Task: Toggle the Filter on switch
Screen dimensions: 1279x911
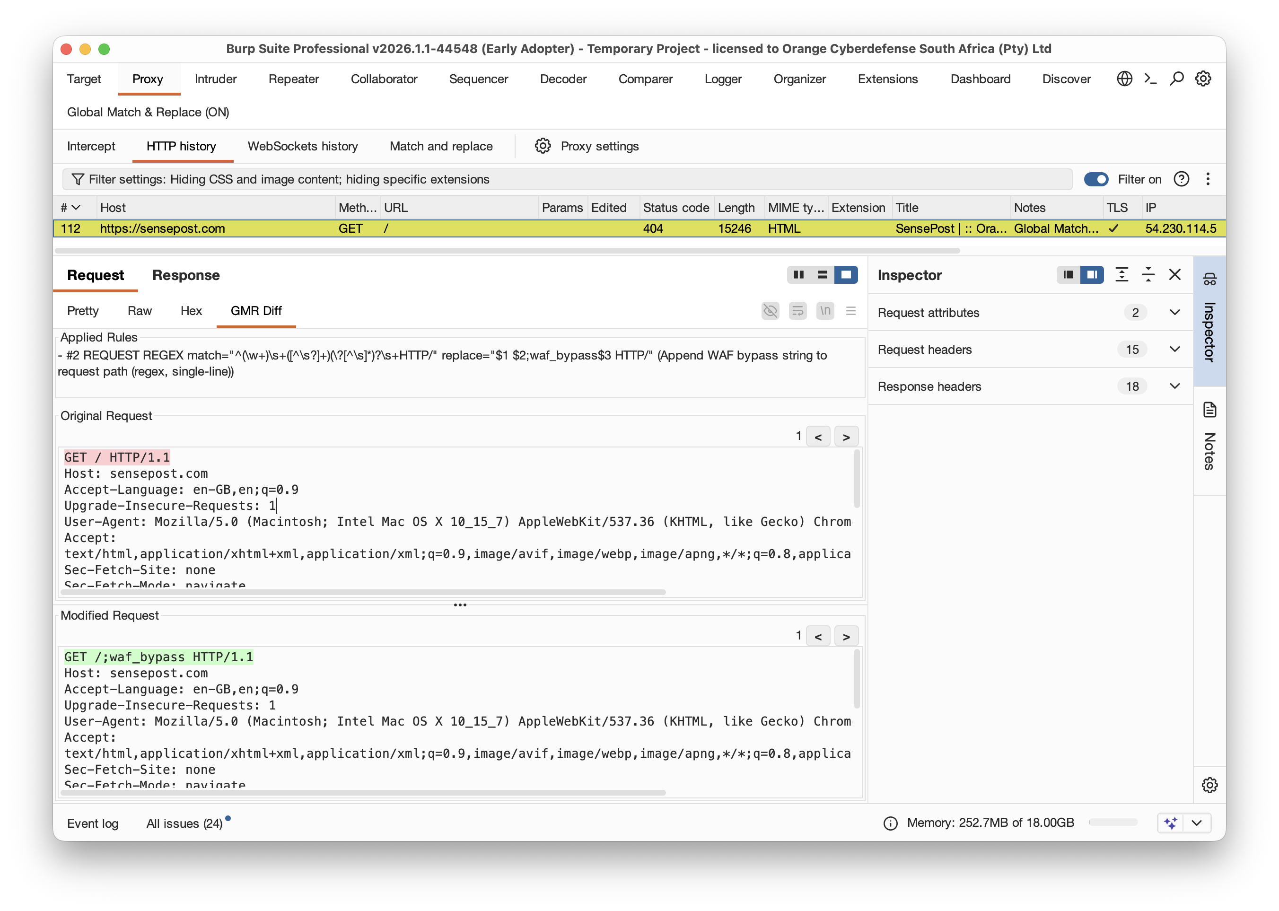Action: pos(1095,179)
